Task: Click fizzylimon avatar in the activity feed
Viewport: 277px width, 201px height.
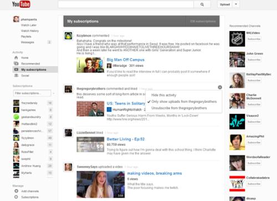Action: tap(68, 35)
